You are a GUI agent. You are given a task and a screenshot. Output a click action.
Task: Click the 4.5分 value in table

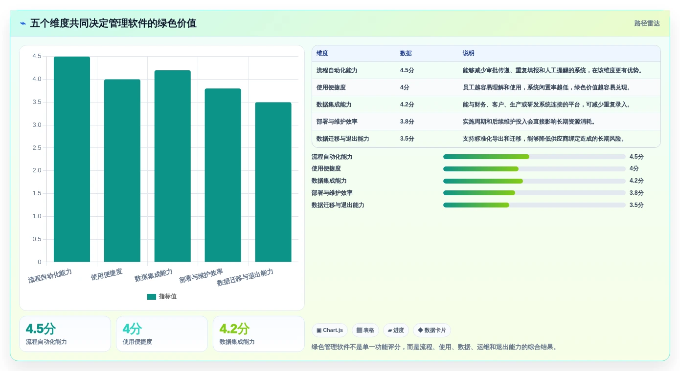407,70
